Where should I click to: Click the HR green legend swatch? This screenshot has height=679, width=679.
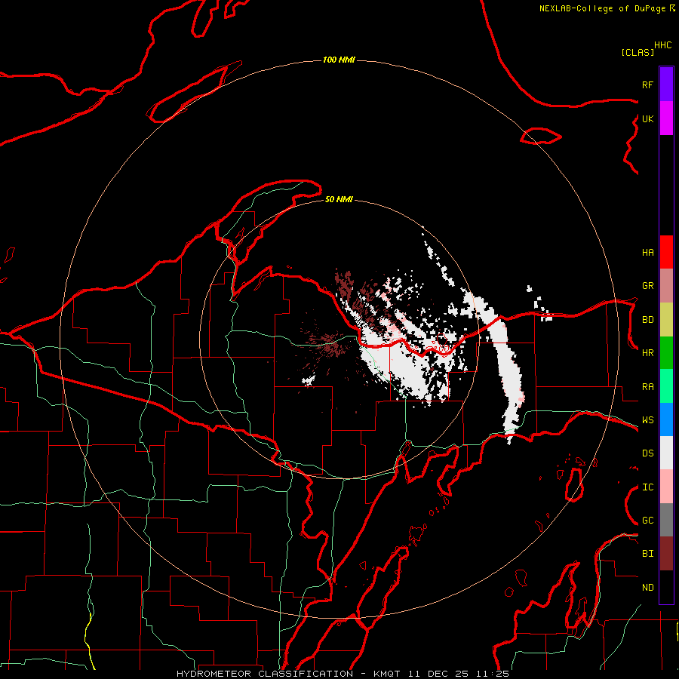click(x=666, y=353)
